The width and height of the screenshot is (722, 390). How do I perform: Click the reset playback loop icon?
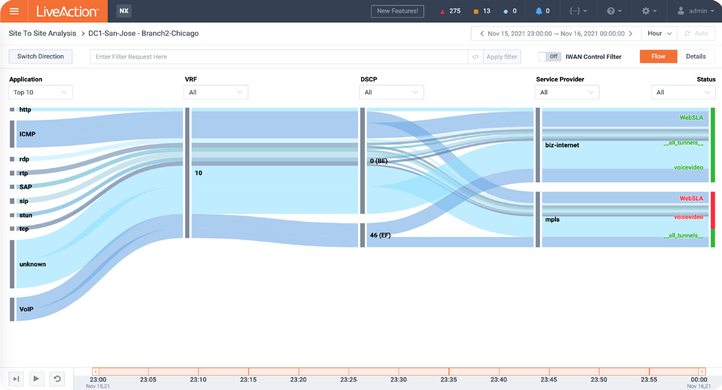[x=57, y=379]
